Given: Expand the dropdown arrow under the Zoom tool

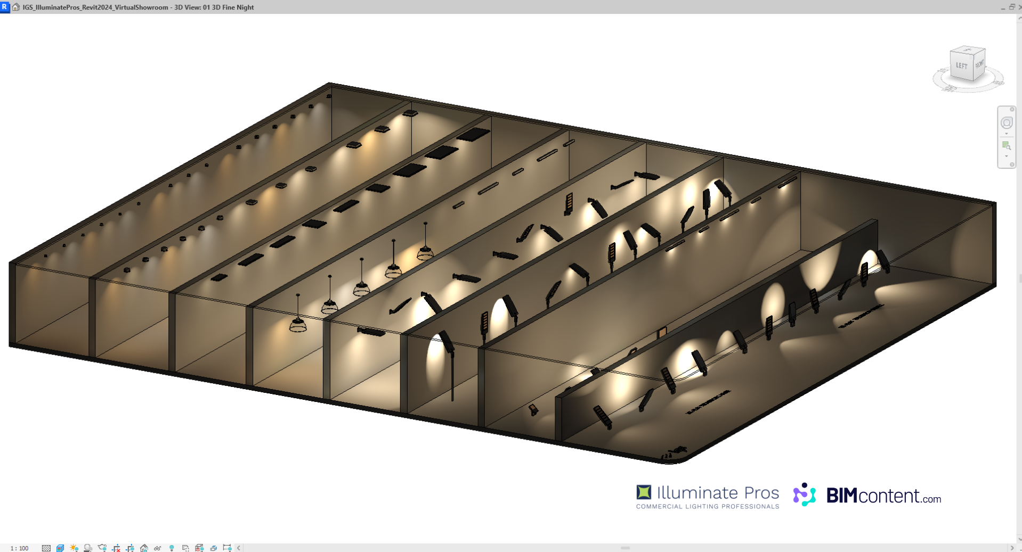Looking at the screenshot, I should [1006, 156].
